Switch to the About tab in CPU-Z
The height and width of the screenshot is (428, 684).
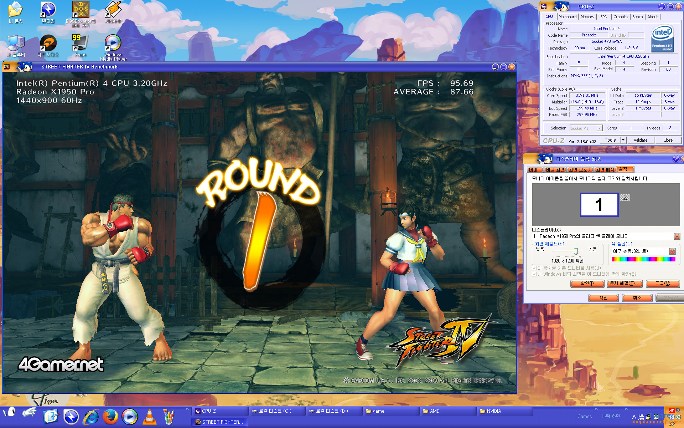click(x=652, y=17)
